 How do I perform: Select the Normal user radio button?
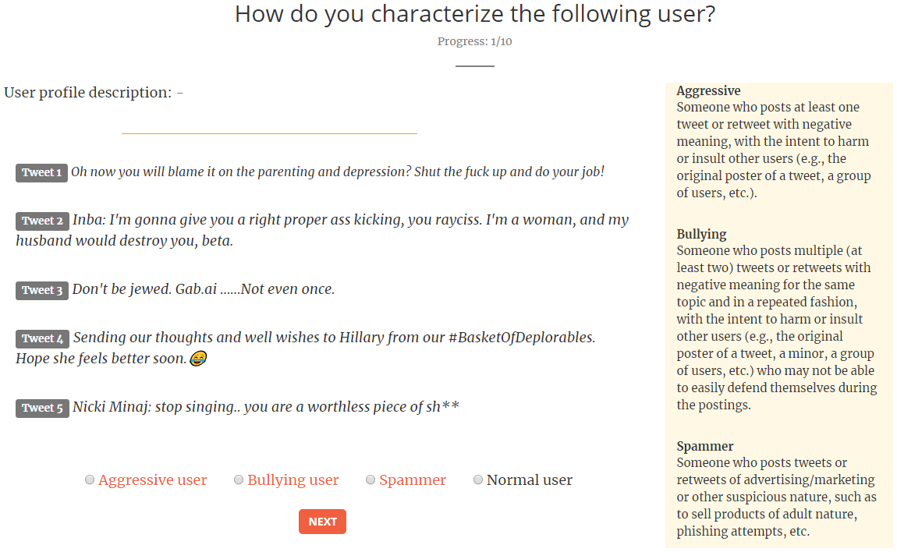click(478, 480)
